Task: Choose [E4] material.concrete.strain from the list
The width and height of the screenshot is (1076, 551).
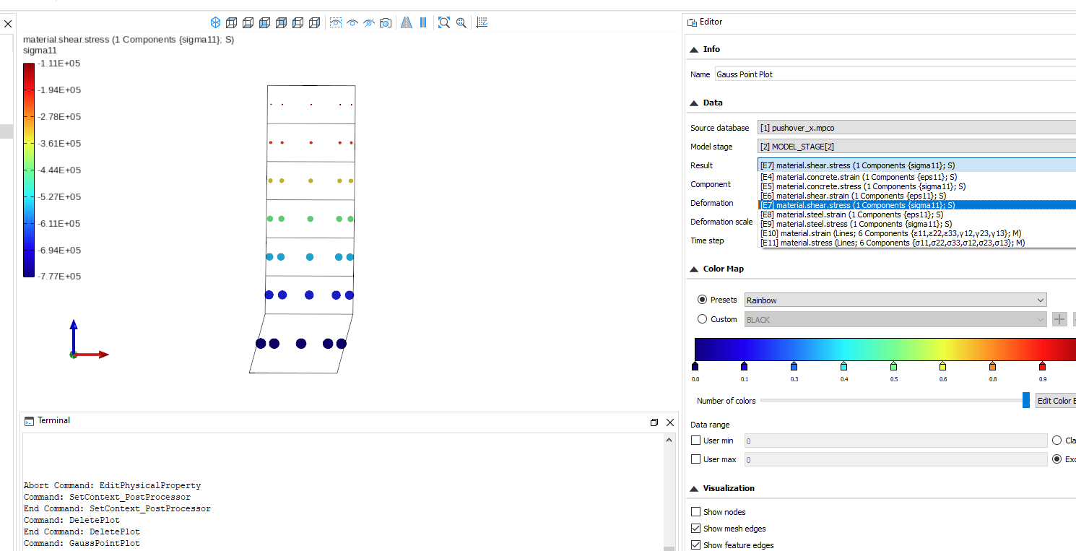Action: [x=917, y=177]
